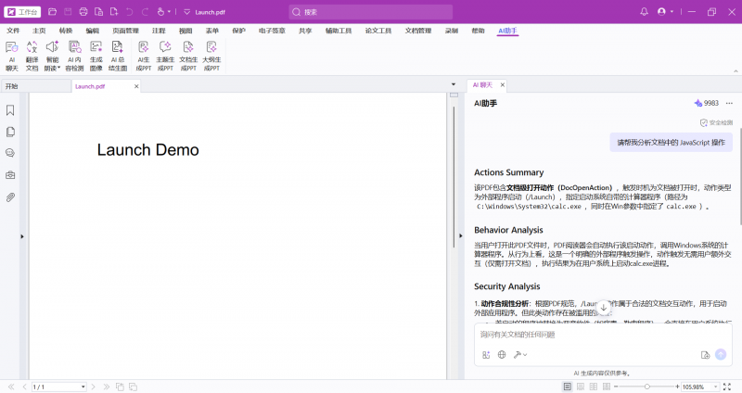Switch to two-page facing view
The height and width of the screenshot is (393, 742).
tap(592, 386)
